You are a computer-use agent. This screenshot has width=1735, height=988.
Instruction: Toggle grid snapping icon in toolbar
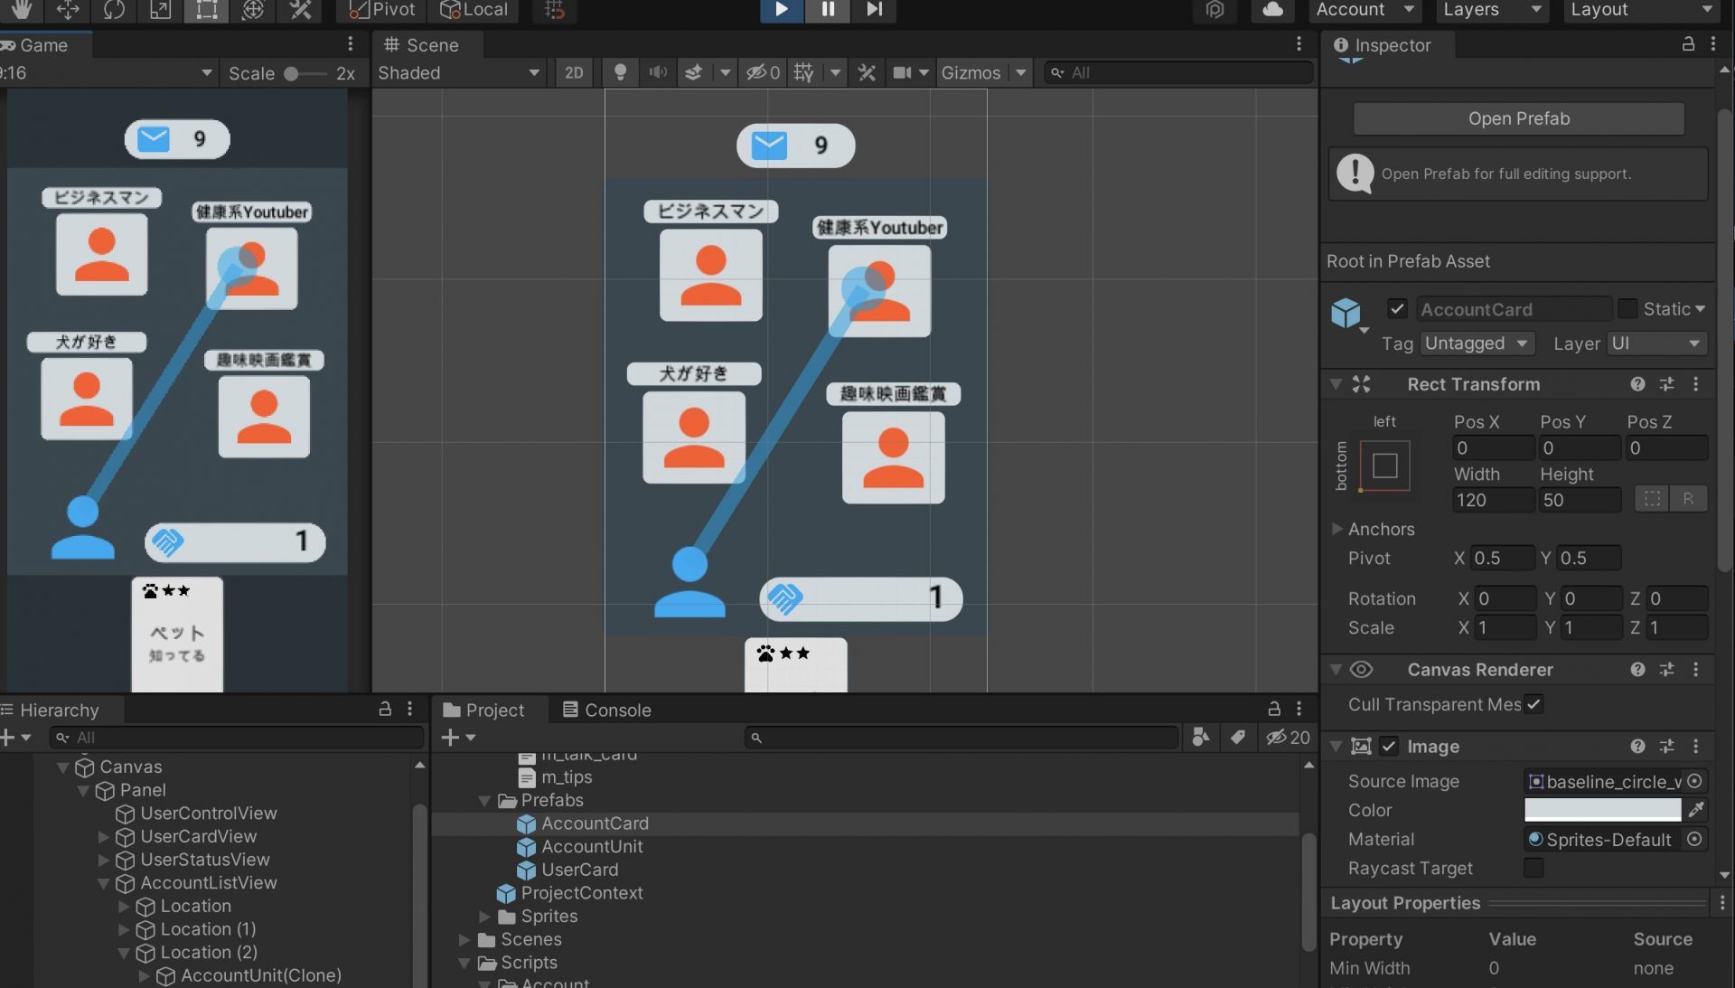pyautogui.click(x=554, y=9)
